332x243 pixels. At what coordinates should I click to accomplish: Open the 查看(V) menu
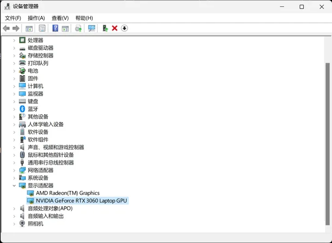pos(60,18)
